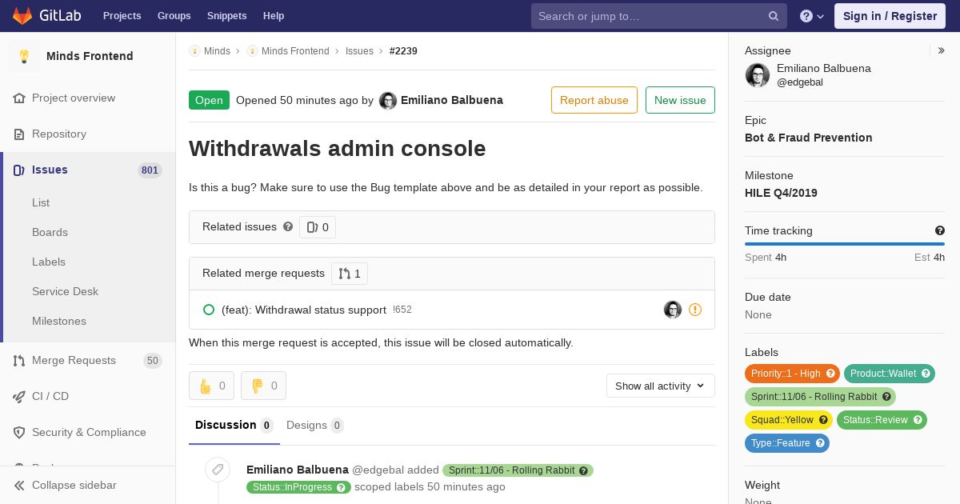
Task: Open the Boards sidebar item
Action: 50,233
